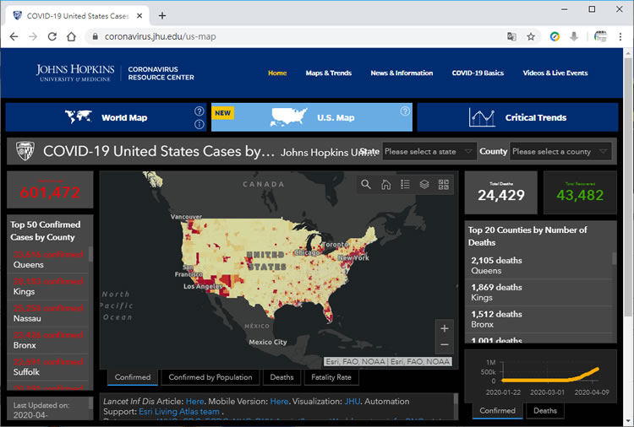Open the COVID-19 Basics menu item
The image size is (634, 427).
point(478,73)
